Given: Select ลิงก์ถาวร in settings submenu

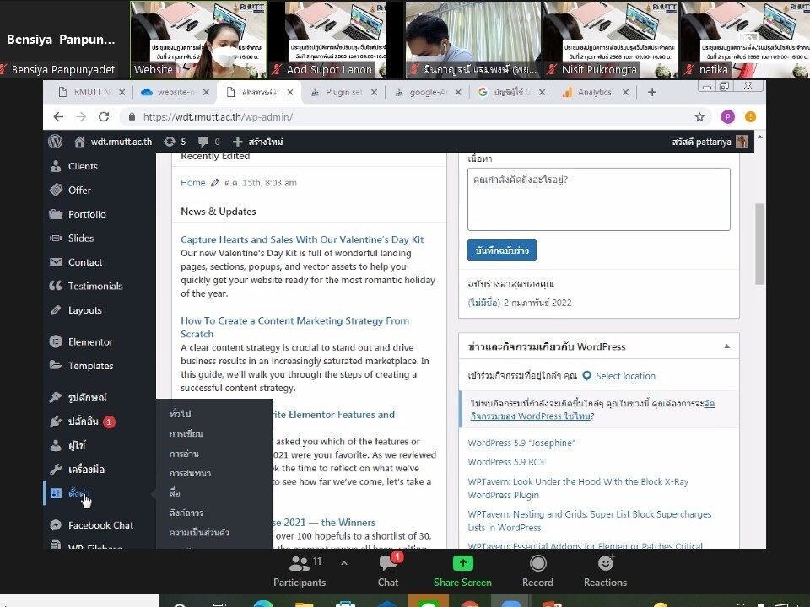Looking at the screenshot, I should click(186, 513).
